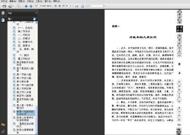
Task: Click the zoom in plus button
Action: [x=60, y=6]
